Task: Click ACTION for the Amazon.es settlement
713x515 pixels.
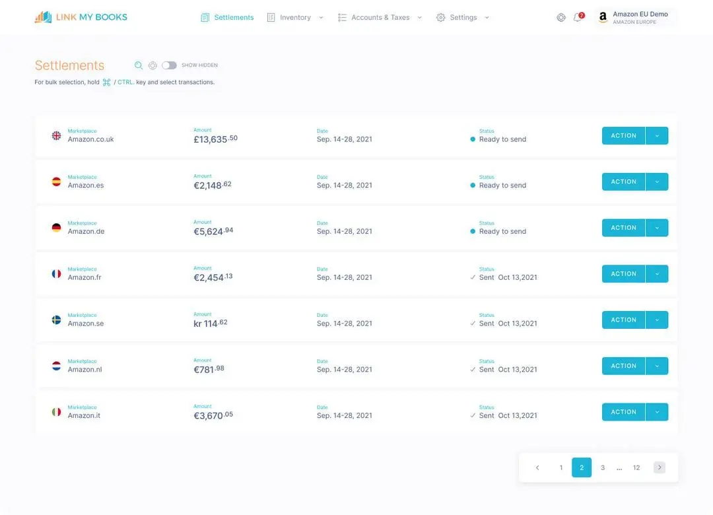Action: (x=623, y=181)
